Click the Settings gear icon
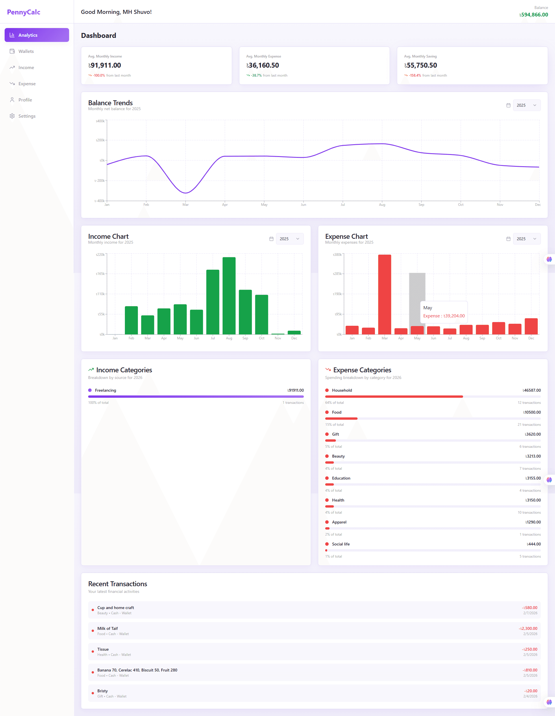555x716 pixels. pyautogui.click(x=12, y=116)
